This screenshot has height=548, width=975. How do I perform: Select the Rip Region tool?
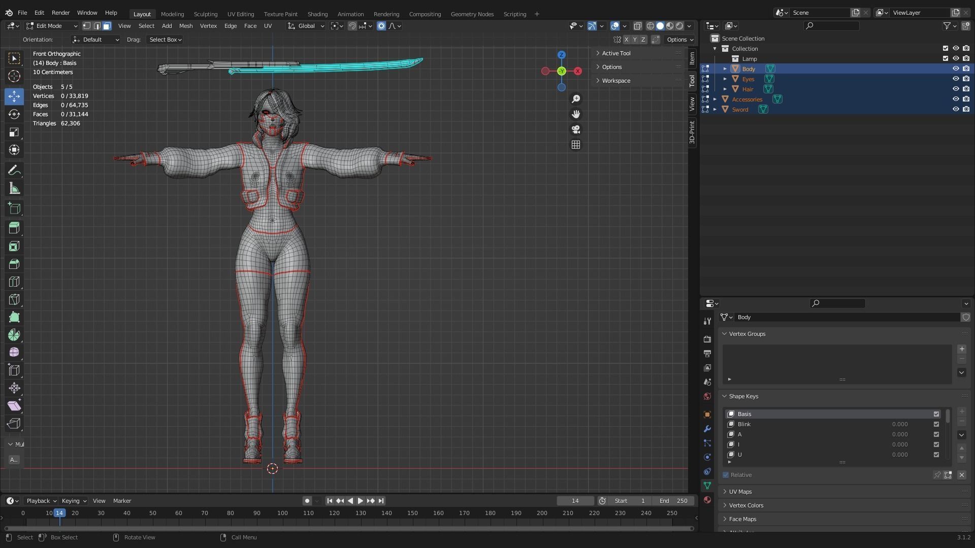(x=14, y=424)
